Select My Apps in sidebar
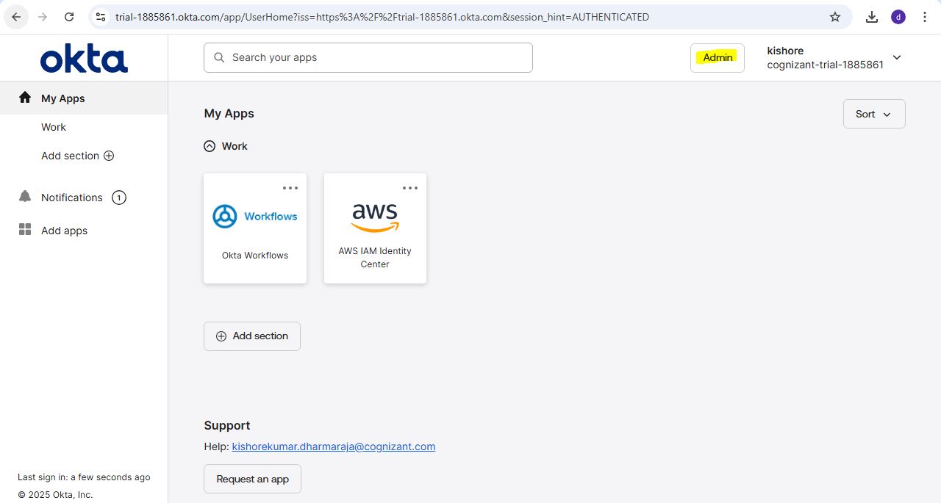The image size is (941, 503). coord(63,98)
